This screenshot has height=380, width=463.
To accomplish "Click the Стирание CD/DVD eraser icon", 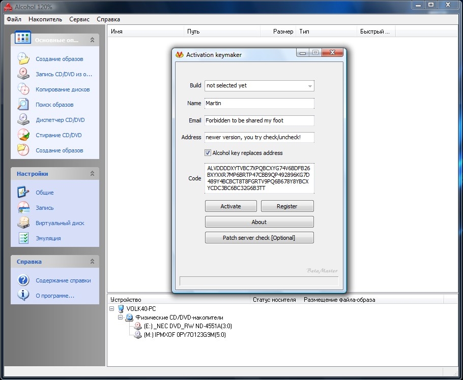I will pyautogui.click(x=23, y=135).
